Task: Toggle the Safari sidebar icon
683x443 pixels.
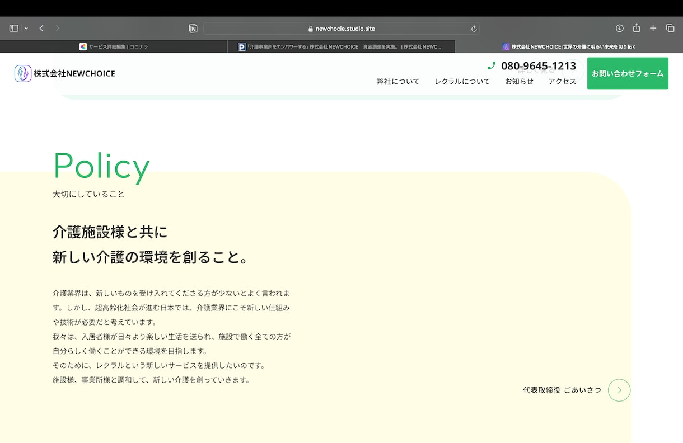Action: click(x=14, y=28)
